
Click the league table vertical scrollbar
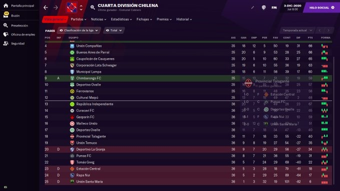tap(333, 119)
